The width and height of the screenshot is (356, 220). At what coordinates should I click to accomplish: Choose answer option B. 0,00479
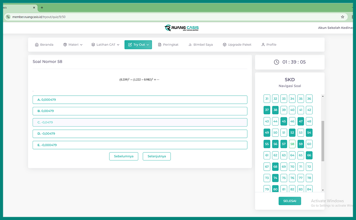(140, 111)
